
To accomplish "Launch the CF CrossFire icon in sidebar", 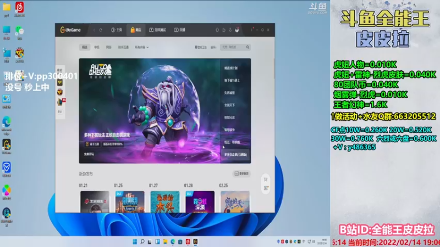I will [60, 92].
